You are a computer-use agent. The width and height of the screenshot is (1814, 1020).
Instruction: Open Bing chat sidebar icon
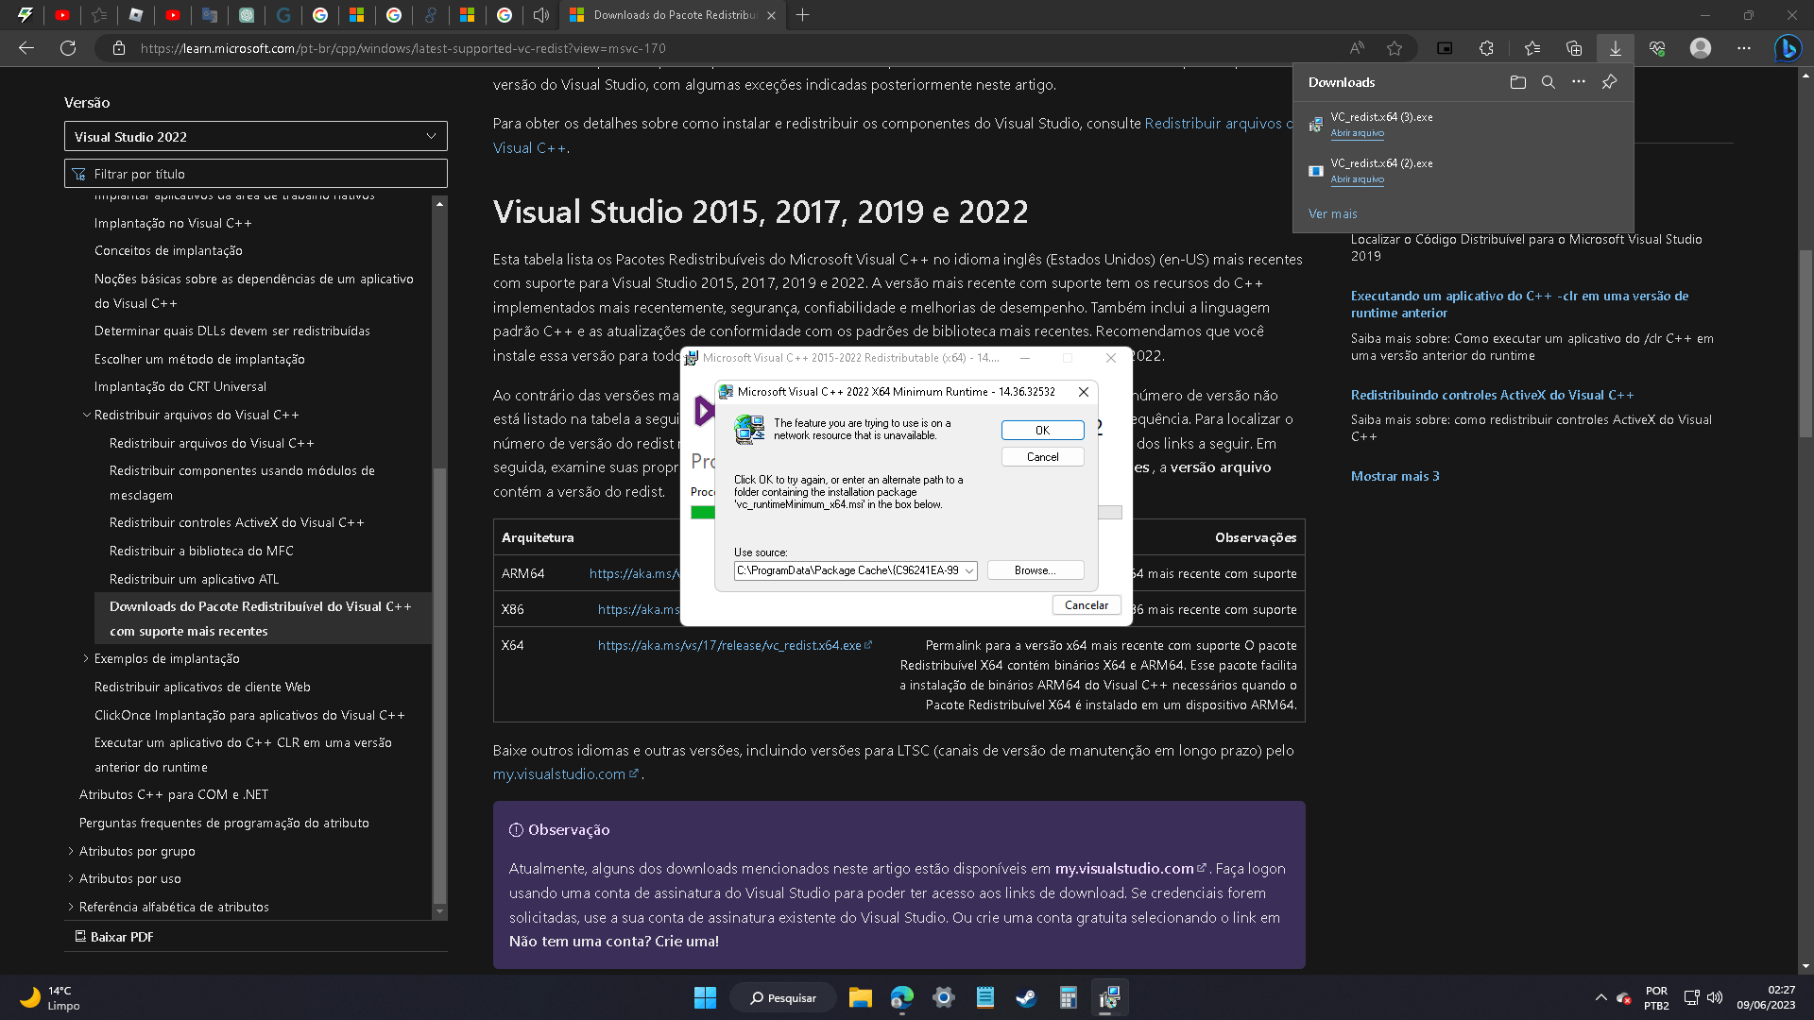(x=1788, y=48)
